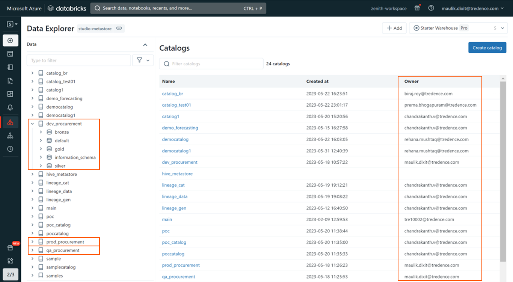The width and height of the screenshot is (513, 282).
Task: Click the Create catalog button
Action: (x=487, y=48)
